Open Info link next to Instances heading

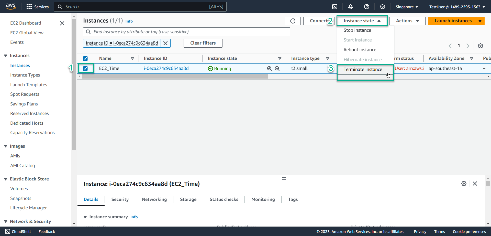[129, 21]
